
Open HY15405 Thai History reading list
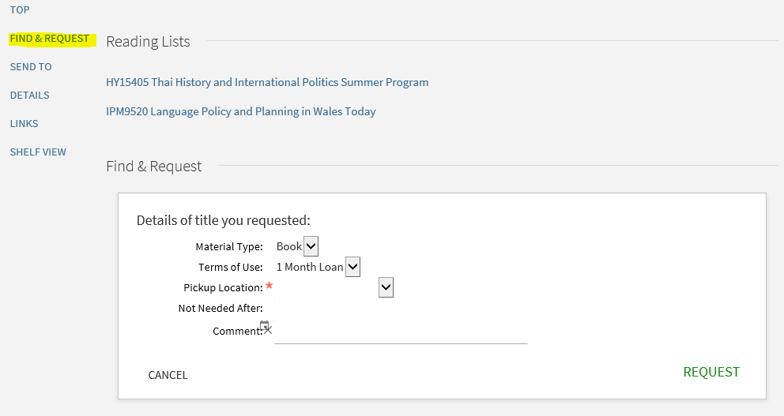267,82
